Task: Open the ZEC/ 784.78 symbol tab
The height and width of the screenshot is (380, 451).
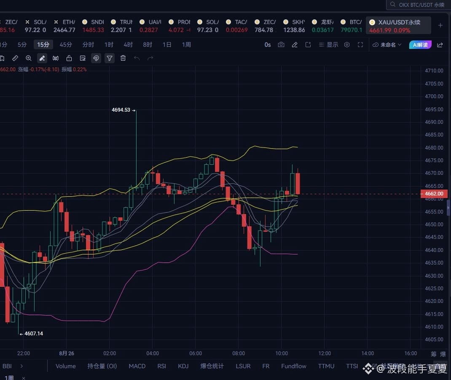Action: click(265, 26)
